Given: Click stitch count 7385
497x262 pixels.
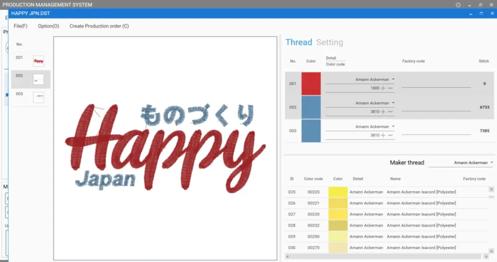Looking at the screenshot, I should [x=485, y=131].
